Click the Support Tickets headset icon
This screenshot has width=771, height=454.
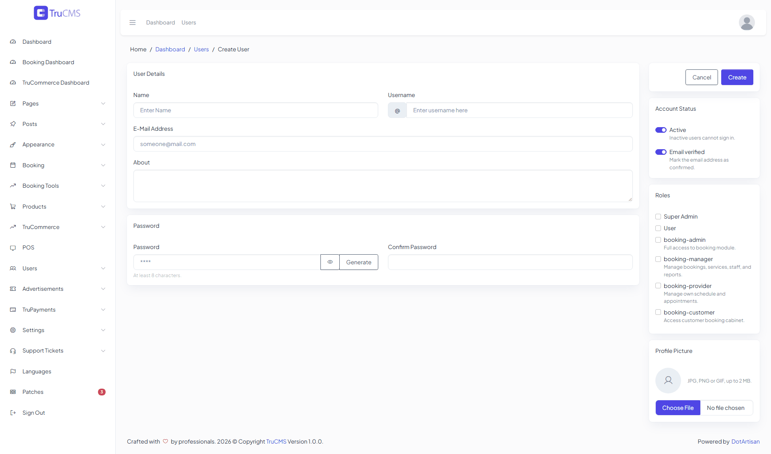pos(13,351)
